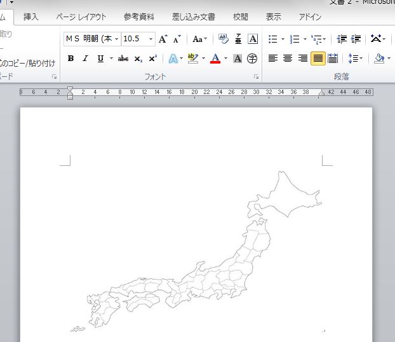Apply subscript to text

click(138, 58)
